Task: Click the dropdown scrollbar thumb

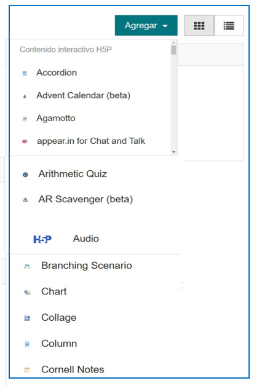Action: click(173, 50)
